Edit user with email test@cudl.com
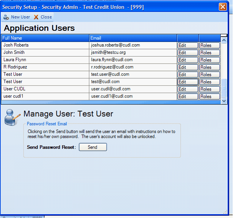 (188, 82)
